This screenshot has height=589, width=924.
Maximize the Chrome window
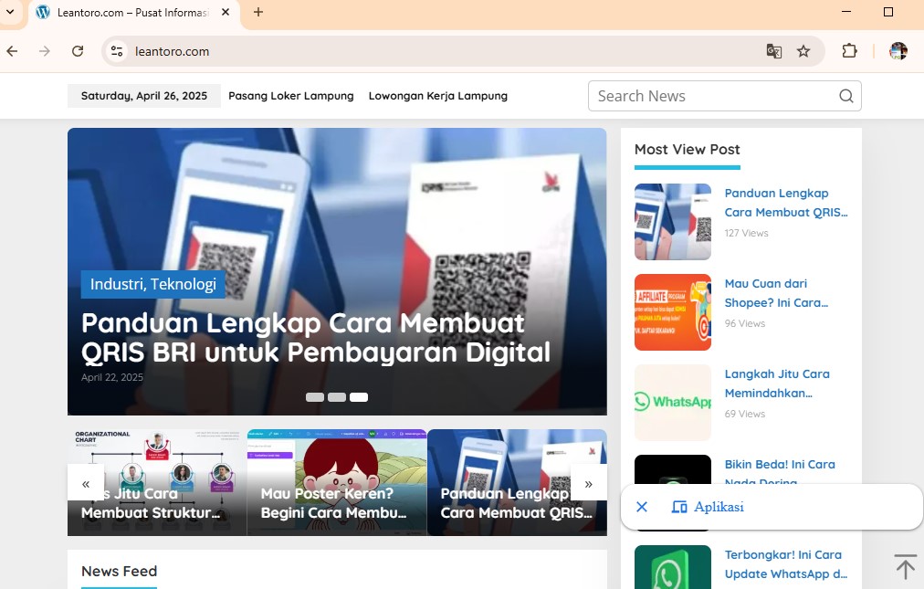coord(888,12)
